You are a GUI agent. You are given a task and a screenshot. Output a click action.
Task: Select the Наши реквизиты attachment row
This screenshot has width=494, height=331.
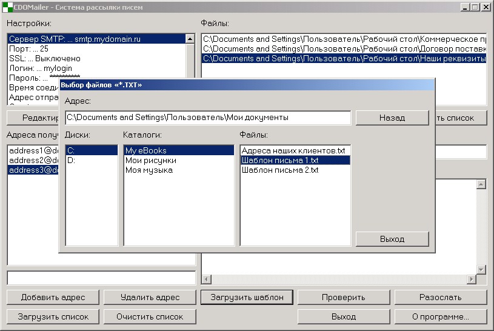coord(344,58)
